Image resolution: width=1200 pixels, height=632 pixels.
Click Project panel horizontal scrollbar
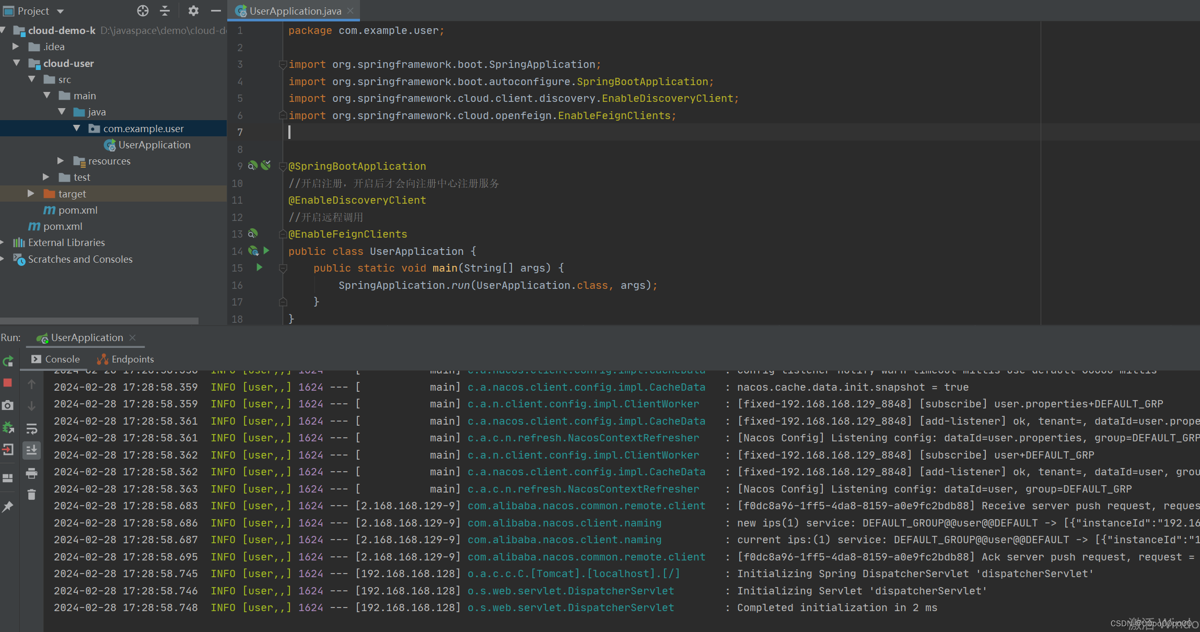(99, 321)
